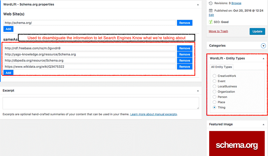This screenshot has height=156, width=268.
Task: Click the calendar icon beside Published on
Action: (x=210, y=11)
